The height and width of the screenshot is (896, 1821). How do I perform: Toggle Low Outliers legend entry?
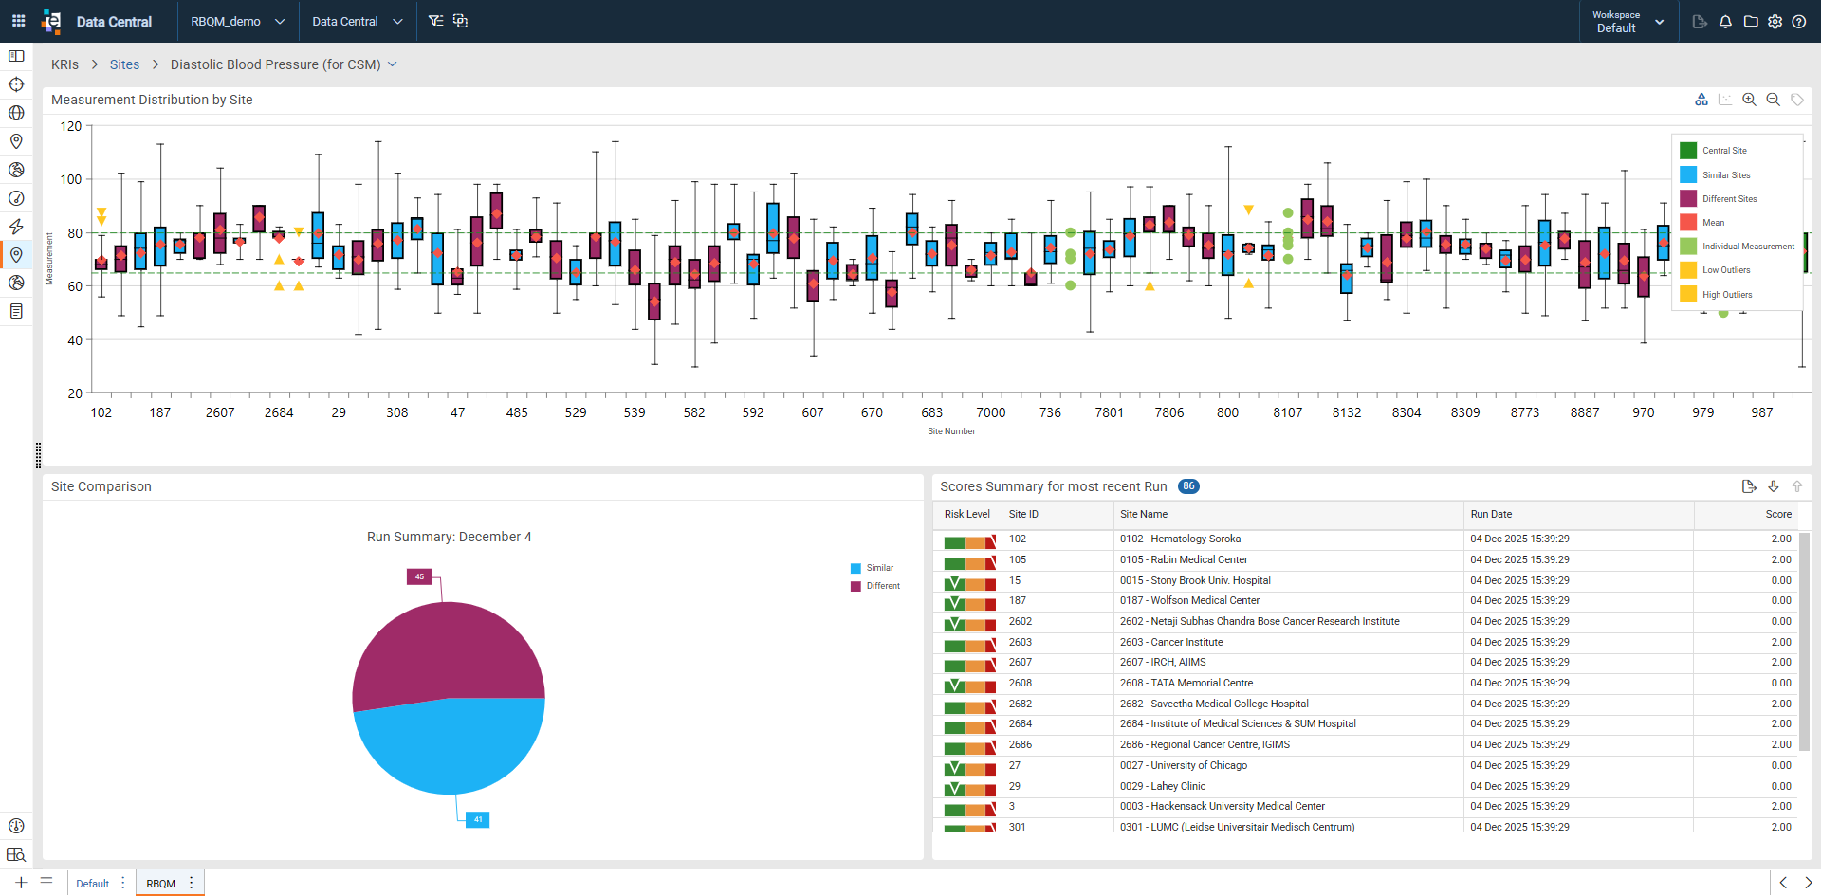[x=1716, y=270]
